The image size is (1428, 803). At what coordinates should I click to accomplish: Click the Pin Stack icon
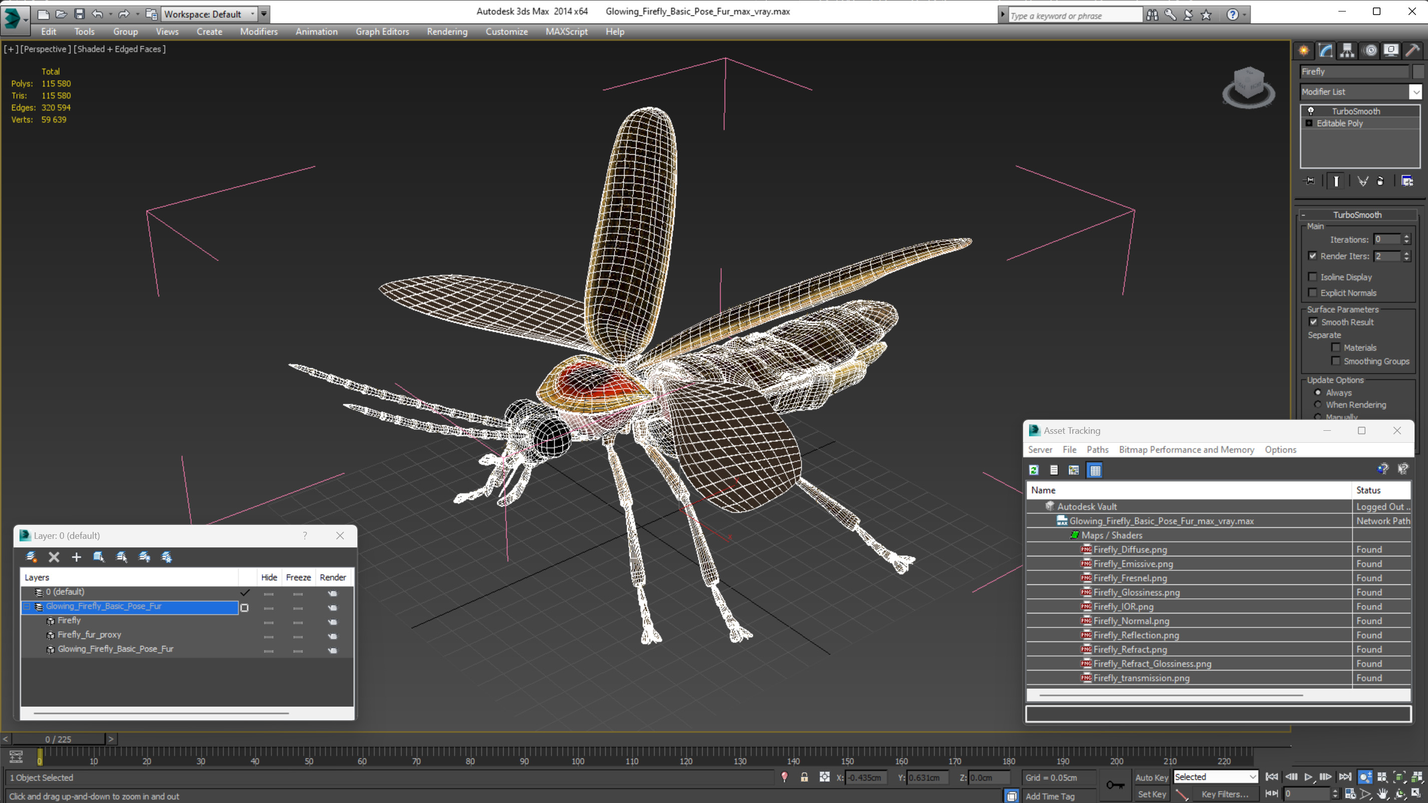1310,181
